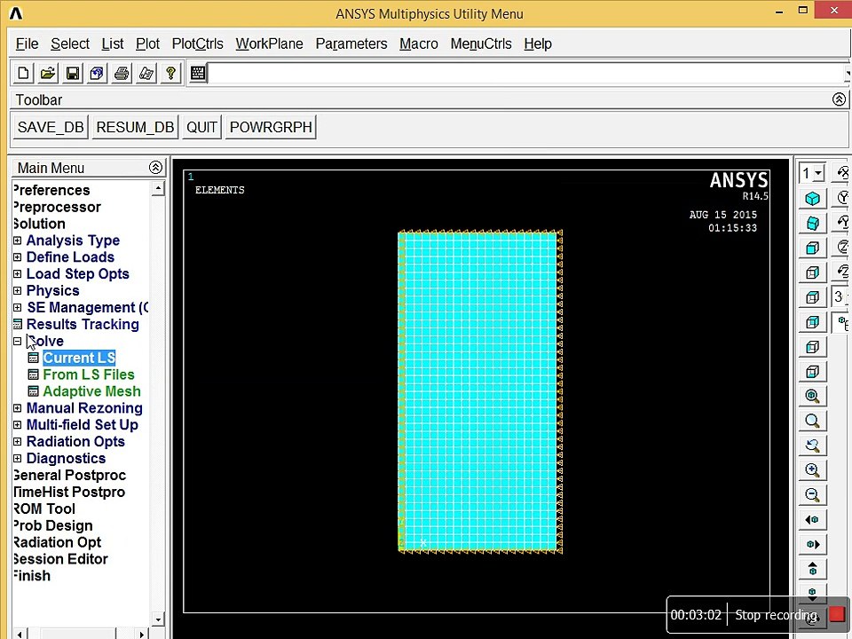
Task: Click Finish in the main menu
Action: [32, 576]
